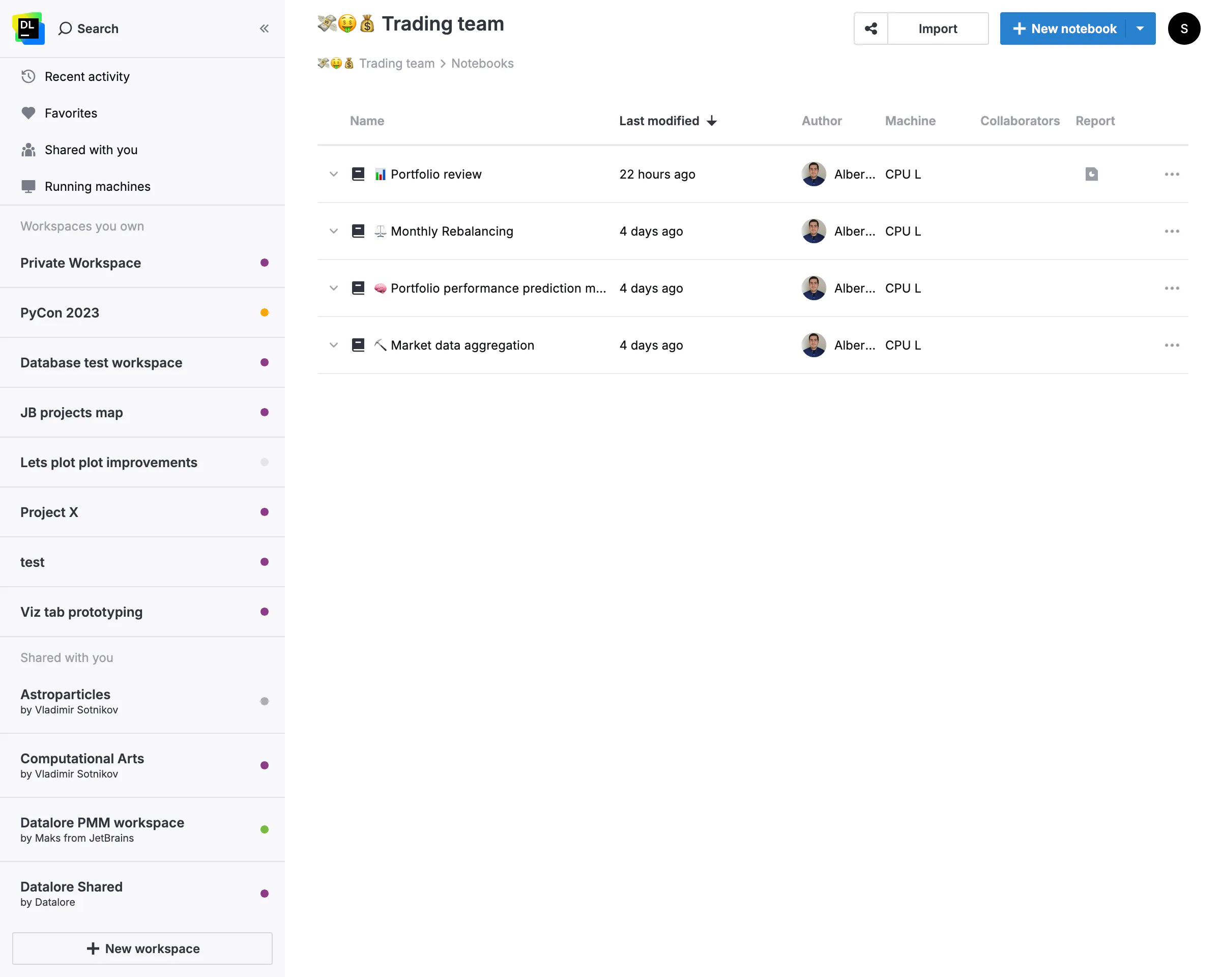
Task: Open the user avatar menu
Action: pos(1184,28)
